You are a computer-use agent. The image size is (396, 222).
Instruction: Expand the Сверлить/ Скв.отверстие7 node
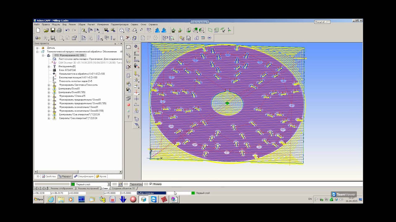point(49,118)
